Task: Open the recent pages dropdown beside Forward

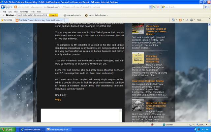Action: (11, 7)
